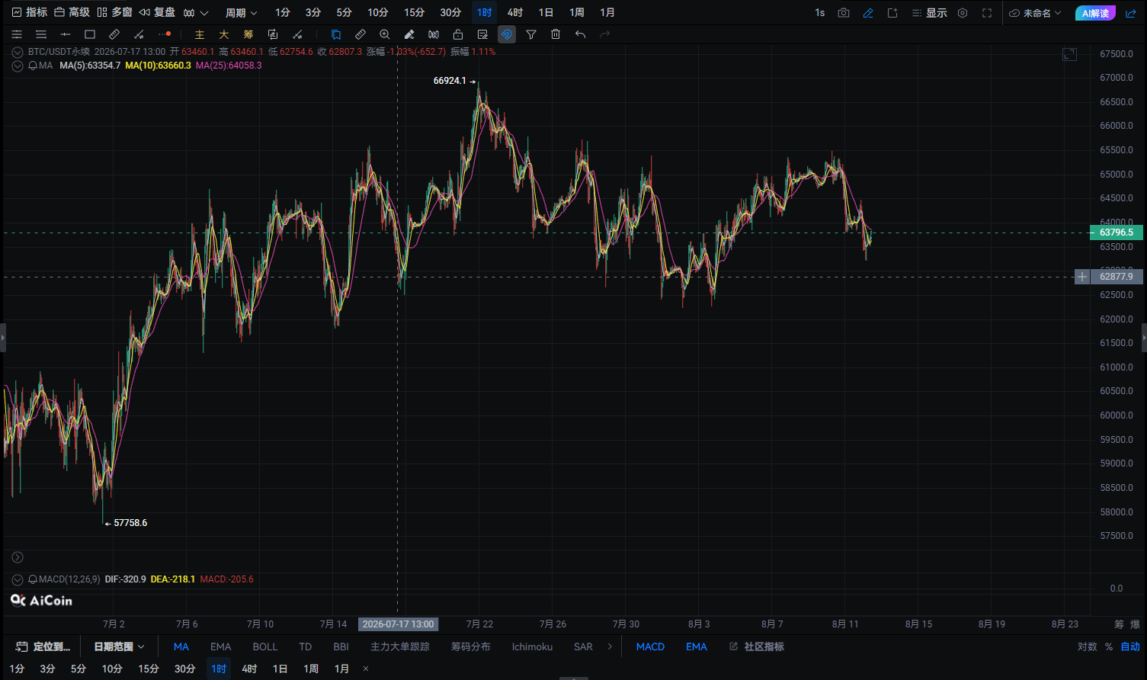Select 15分 timeframe in top bar
Screen dimensions: 1147x680
click(414, 13)
